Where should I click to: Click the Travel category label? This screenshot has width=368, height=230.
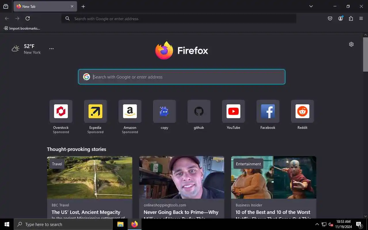[x=57, y=164]
